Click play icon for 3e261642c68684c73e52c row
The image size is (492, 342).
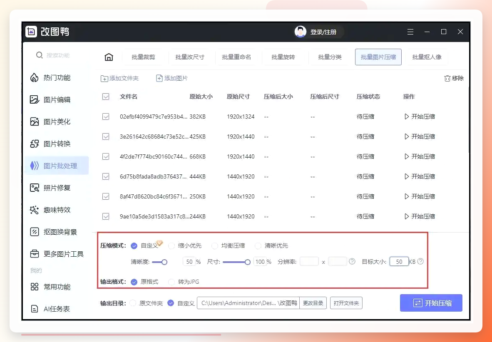[x=407, y=136]
